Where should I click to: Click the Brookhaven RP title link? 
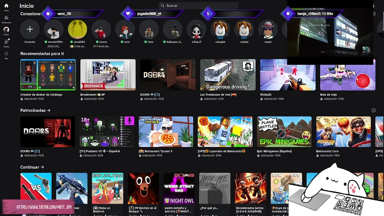coord(92,94)
